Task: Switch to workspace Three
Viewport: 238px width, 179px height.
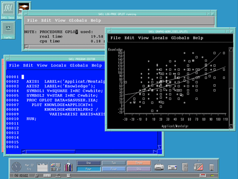Action: point(139,163)
